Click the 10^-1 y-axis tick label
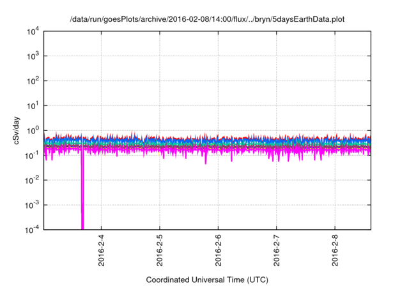Viewport: 409px width, 286px height. click(x=32, y=156)
